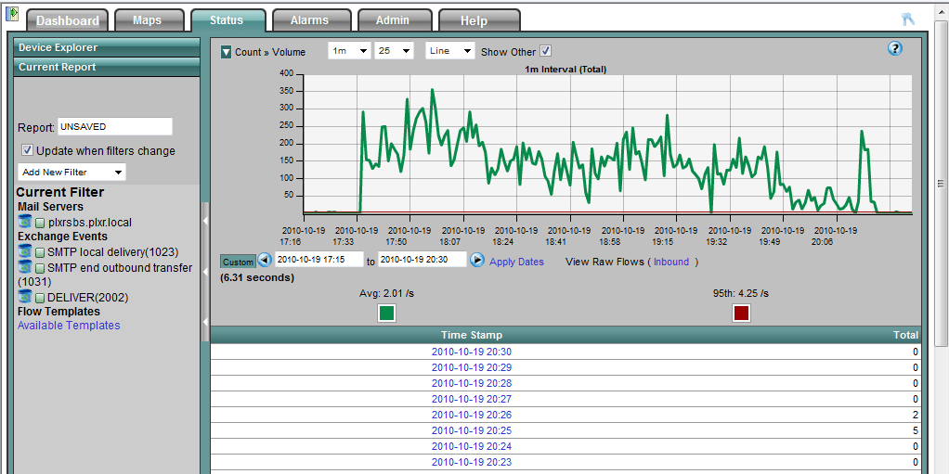
Task: Click the Avg: 2.01 /s label
Action: coord(386,293)
